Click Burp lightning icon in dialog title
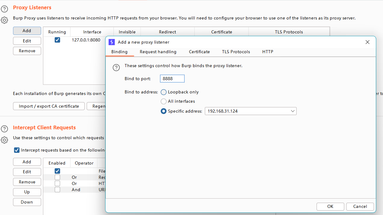 click(x=112, y=42)
